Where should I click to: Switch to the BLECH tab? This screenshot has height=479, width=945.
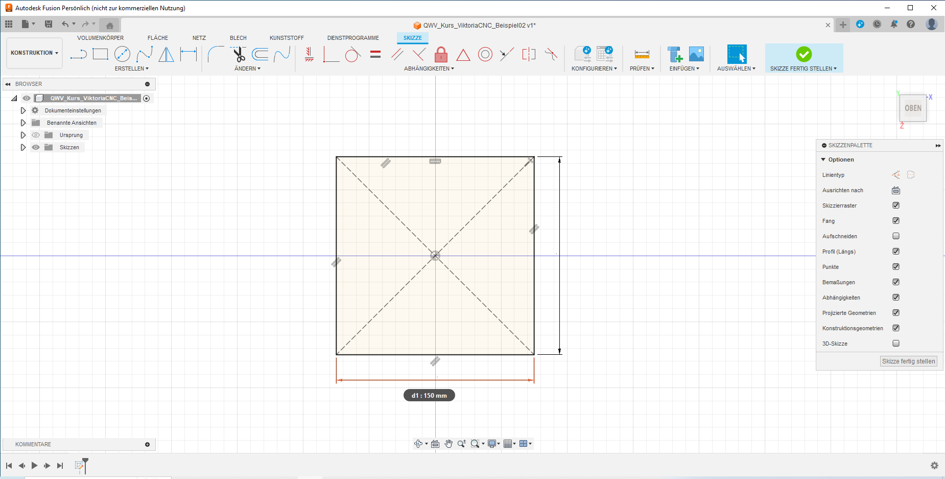pos(238,38)
